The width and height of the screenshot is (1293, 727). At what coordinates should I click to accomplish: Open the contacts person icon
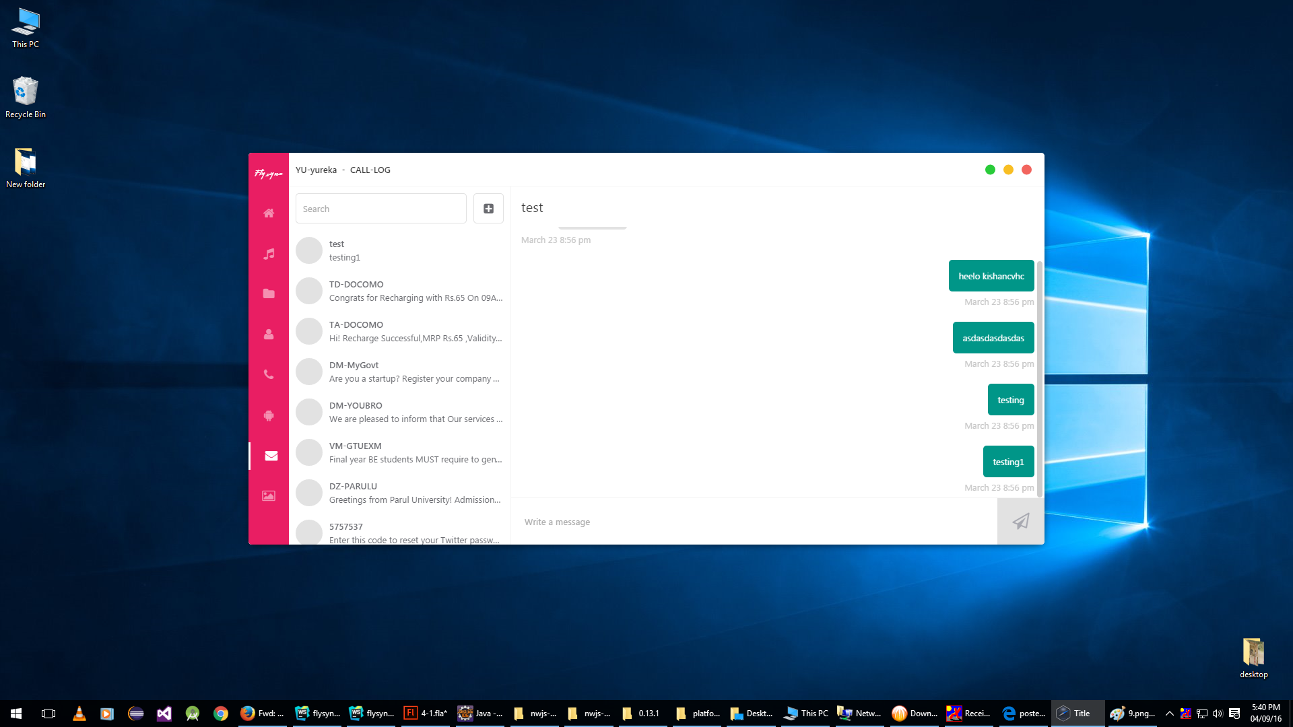pyautogui.click(x=269, y=335)
